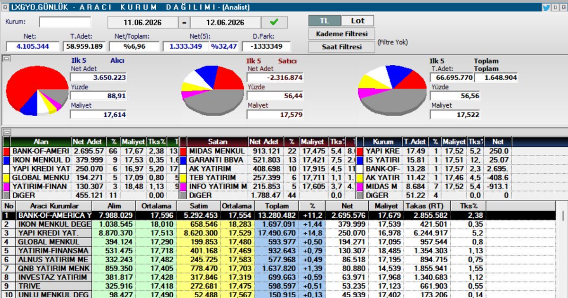The image size is (568, 298).
Task: Click the red swatch beside MIDAS MENKUL in Satan
Action: coord(184,151)
